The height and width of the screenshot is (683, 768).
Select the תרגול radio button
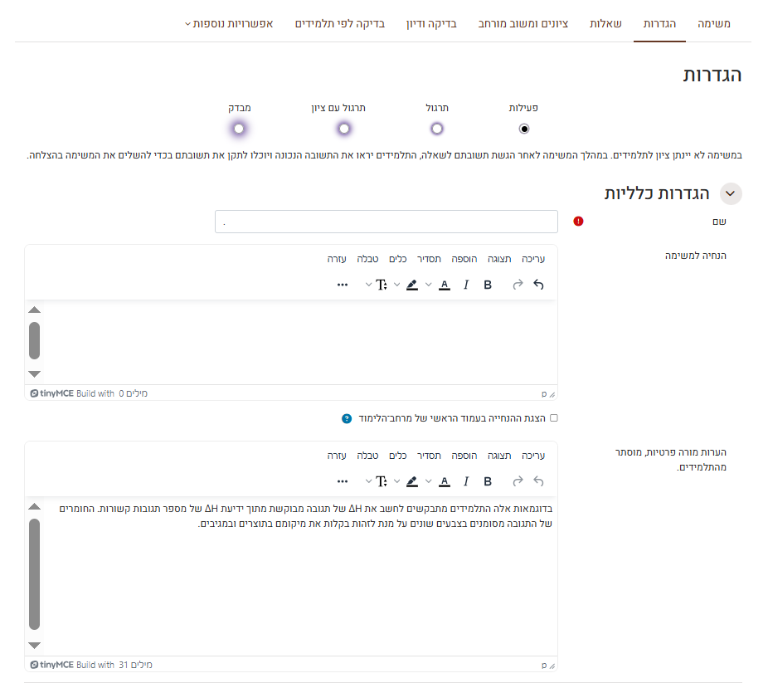click(437, 129)
